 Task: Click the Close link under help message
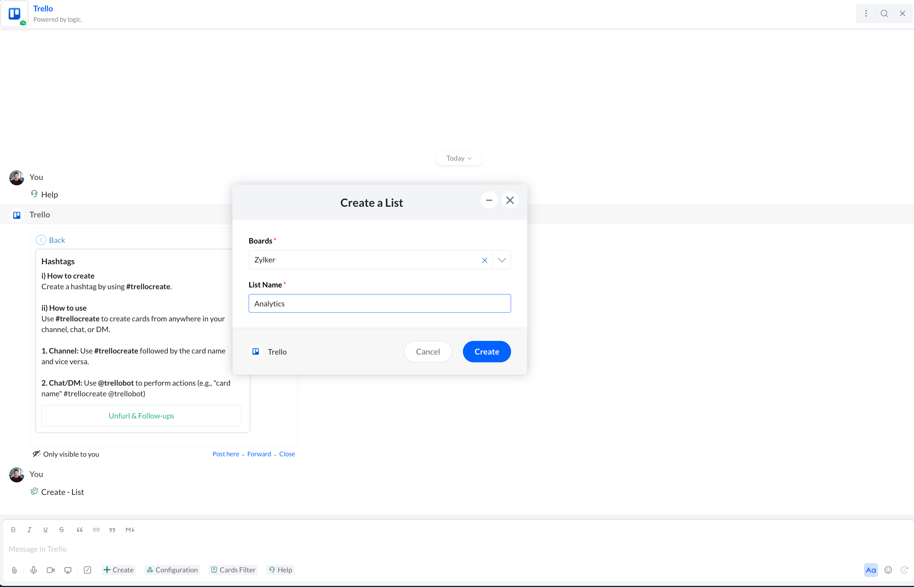point(287,454)
